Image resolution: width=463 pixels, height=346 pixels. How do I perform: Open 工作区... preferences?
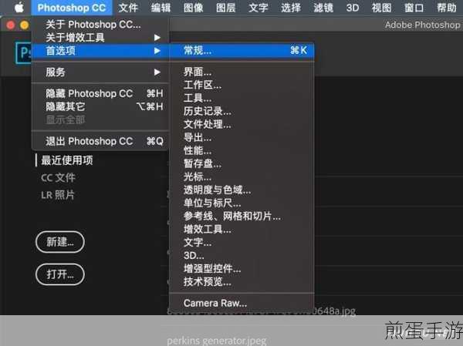pyautogui.click(x=242, y=85)
